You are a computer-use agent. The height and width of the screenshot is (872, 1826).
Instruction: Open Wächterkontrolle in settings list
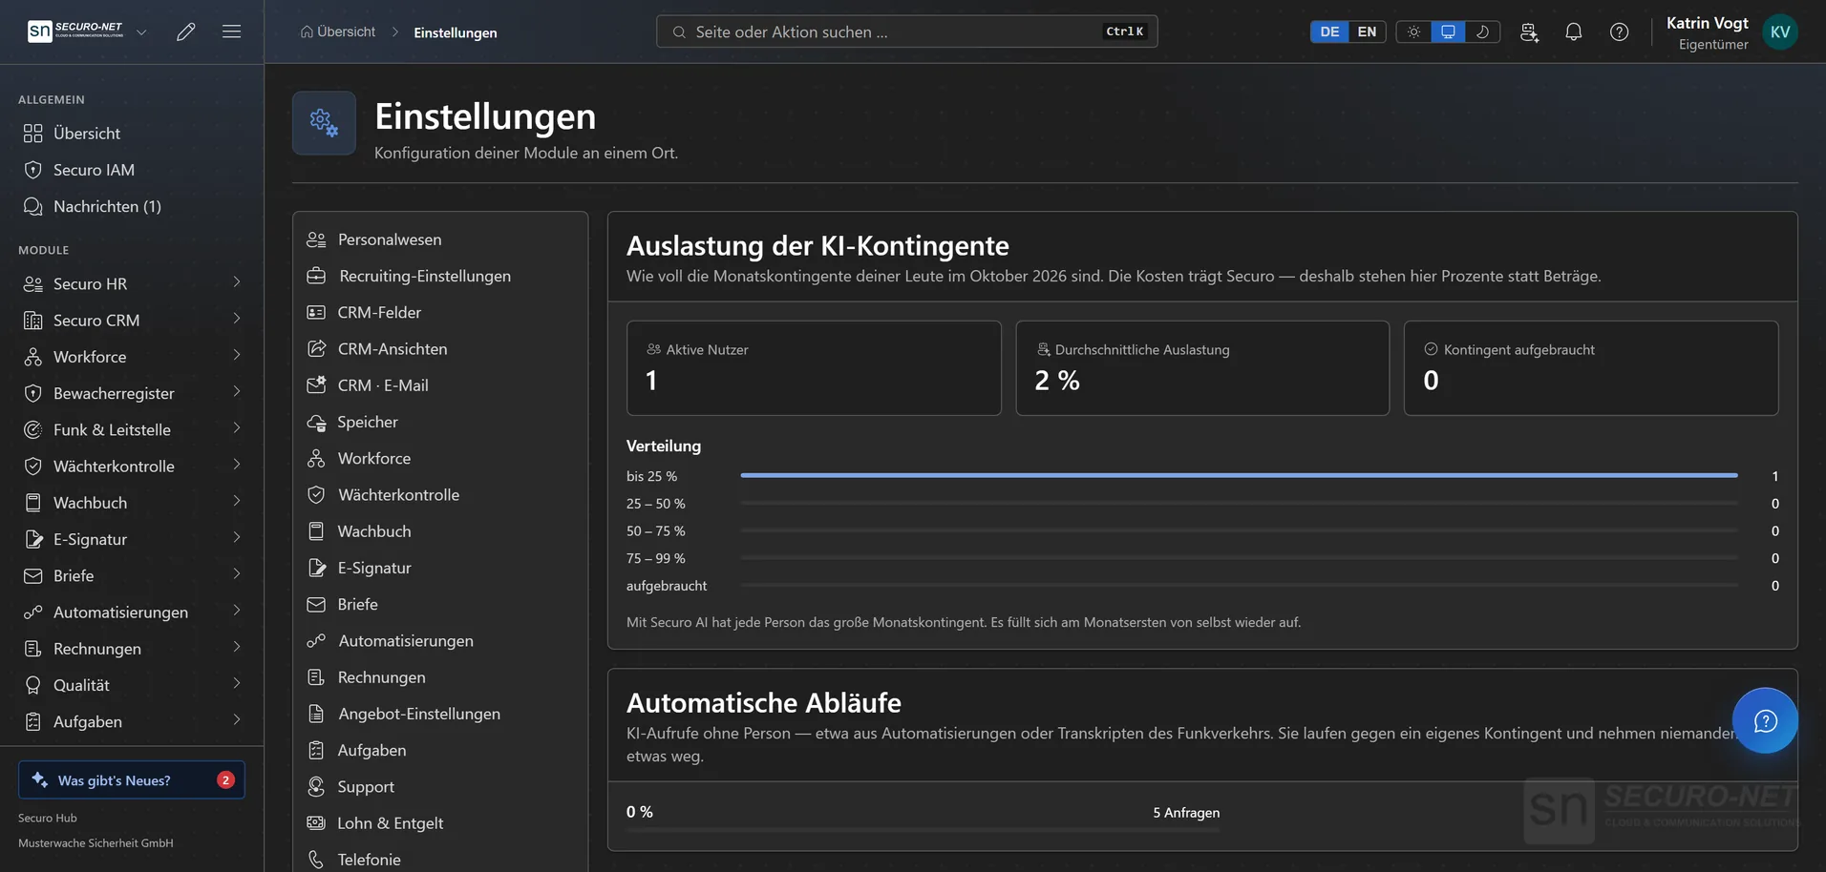[440, 494]
